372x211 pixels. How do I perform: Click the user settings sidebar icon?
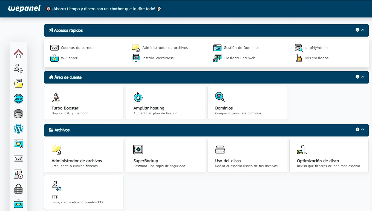18,69
